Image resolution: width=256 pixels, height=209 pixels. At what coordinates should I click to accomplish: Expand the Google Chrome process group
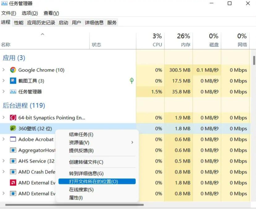point(4,70)
